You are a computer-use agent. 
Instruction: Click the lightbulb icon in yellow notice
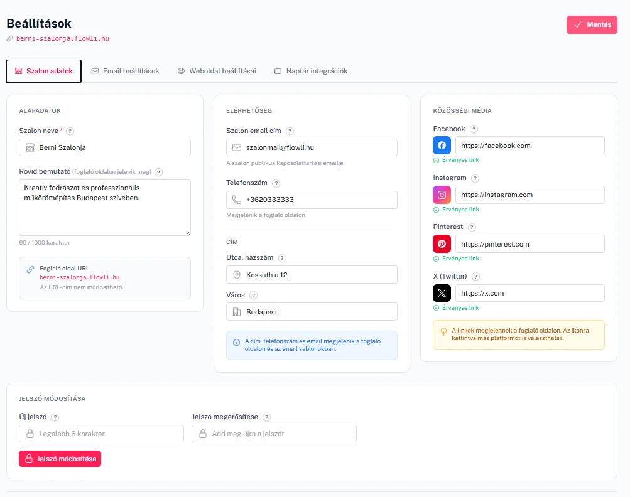443,331
